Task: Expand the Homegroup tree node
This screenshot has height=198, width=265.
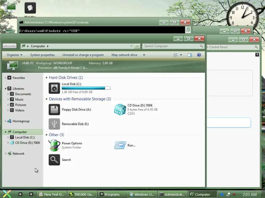Action: tap(5, 121)
